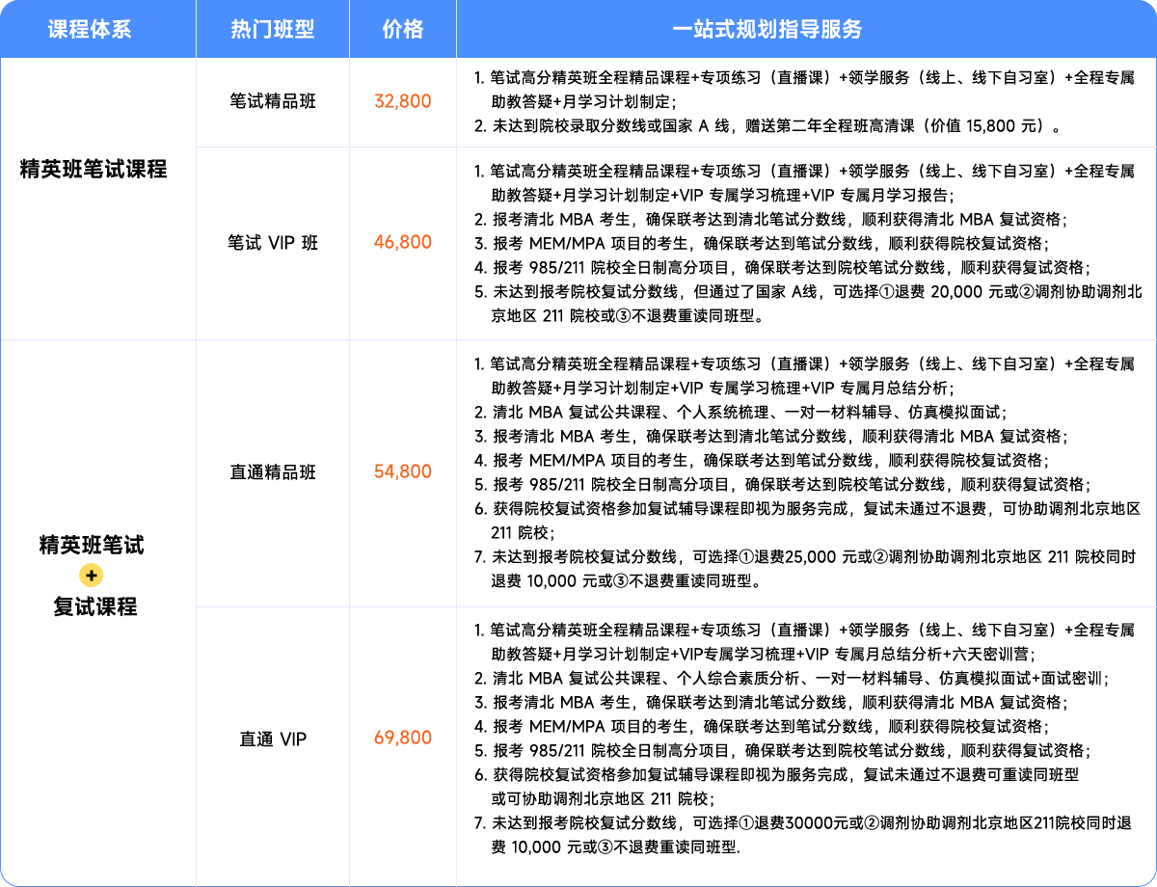Click the 价格 column header
The image size is (1157, 887).
[x=402, y=29]
